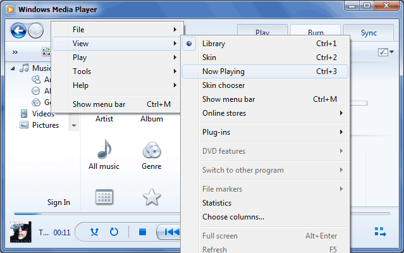The height and width of the screenshot is (253, 404).
Task: Expand the Plug-ins submenu arrow
Action: click(341, 132)
